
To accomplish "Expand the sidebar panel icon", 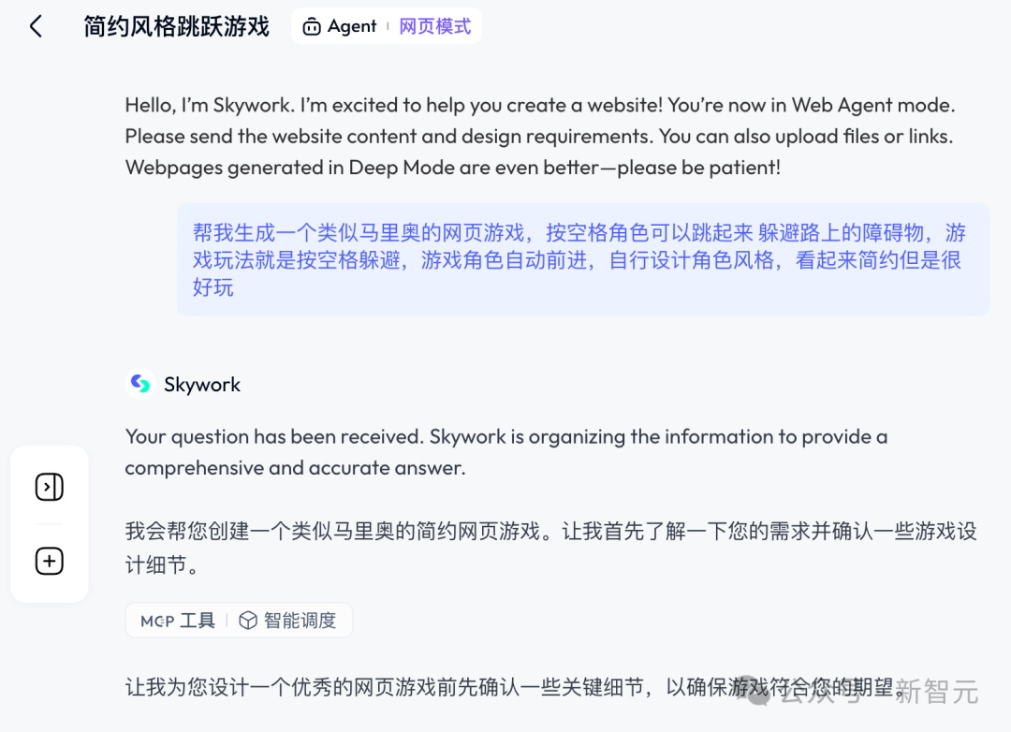I will 49,487.
